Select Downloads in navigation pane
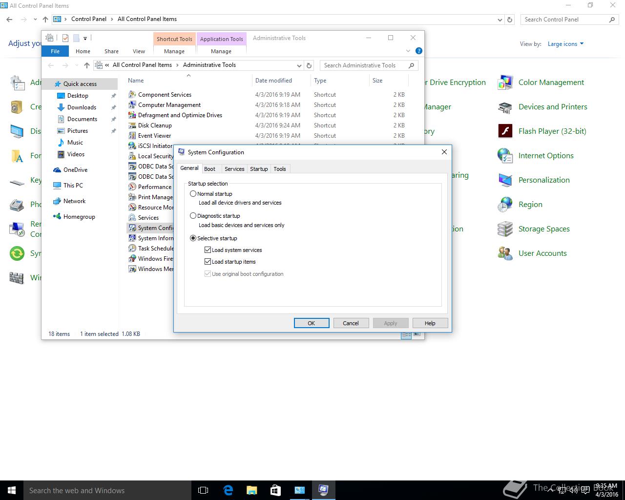 (x=82, y=107)
